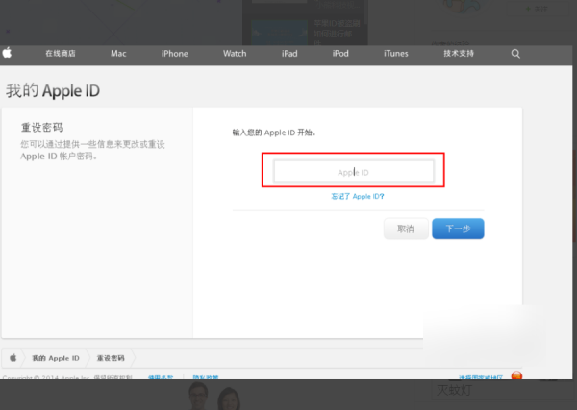Click the 重设密码 breadcrumb item
The width and height of the screenshot is (577, 410).
[x=111, y=358]
